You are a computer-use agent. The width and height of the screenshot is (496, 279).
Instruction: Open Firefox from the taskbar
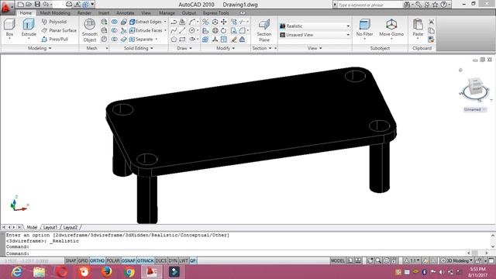(x=107, y=272)
